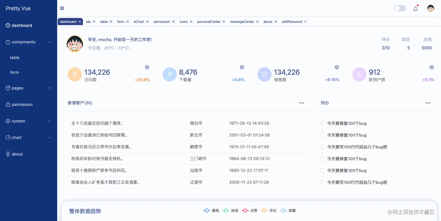This screenshot has width=441, height=221.
Task: Close the icons tab
Action: [191, 22]
